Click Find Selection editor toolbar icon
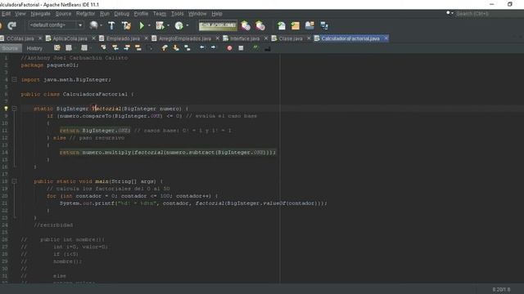The width and height of the screenshot is (524, 294). pos(104,48)
